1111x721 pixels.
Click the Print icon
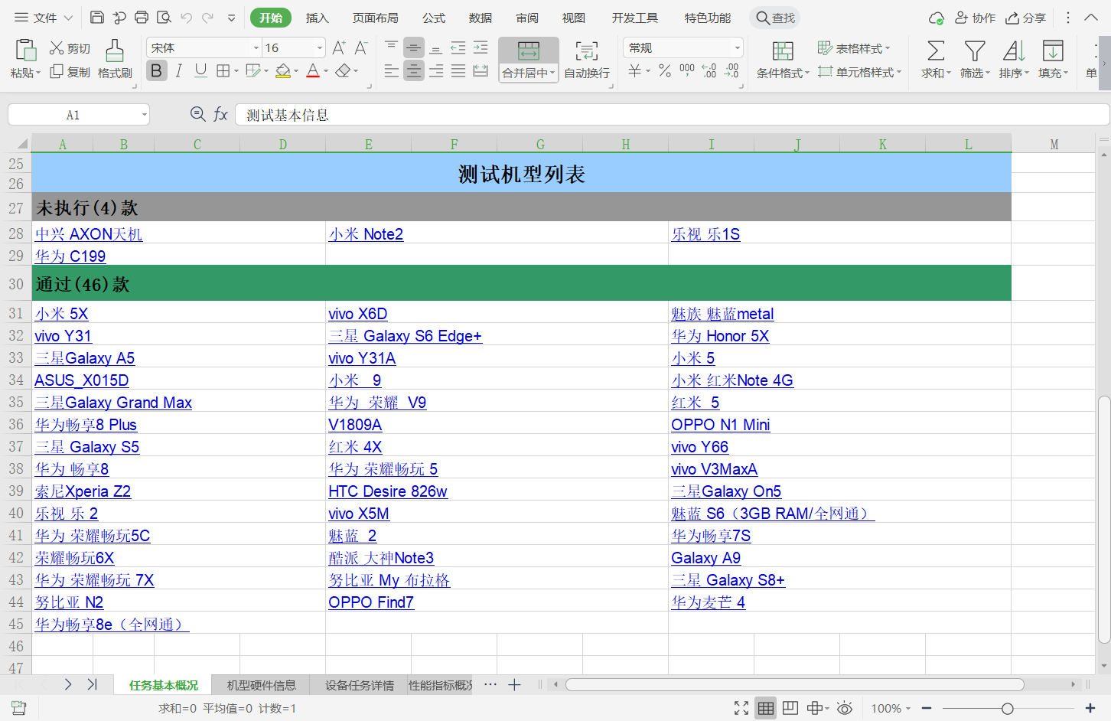pyautogui.click(x=142, y=17)
